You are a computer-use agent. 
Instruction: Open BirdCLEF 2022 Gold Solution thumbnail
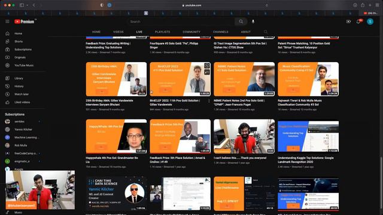coord(180,79)
